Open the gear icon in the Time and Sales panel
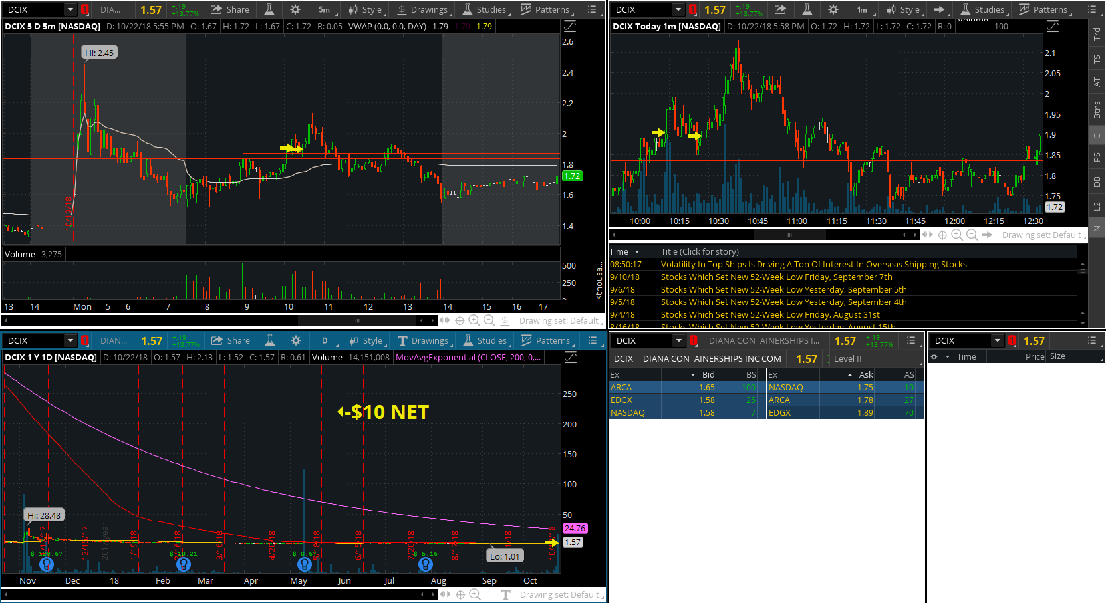 coord(934,356)
